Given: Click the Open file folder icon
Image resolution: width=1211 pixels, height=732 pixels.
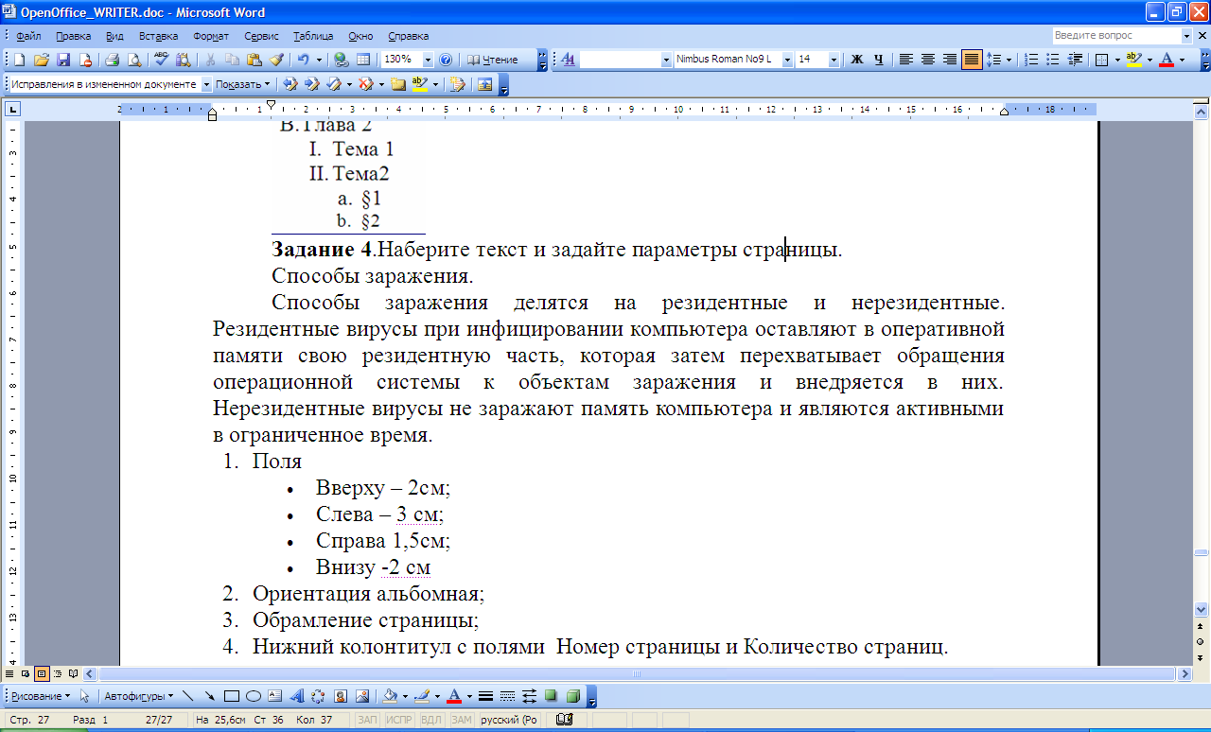Looking at the screenshot, I should tap(42, 60).
